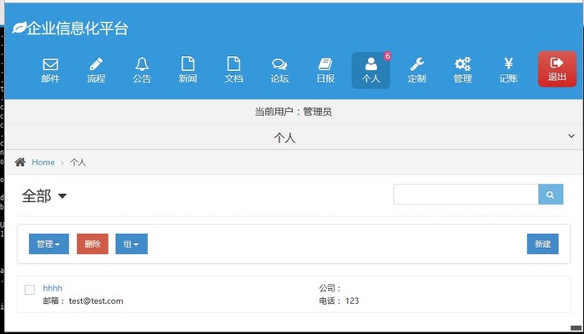Viewport: 584px width, 334px height.
Task: Click inside the search text field
Action: click(466, 195)
